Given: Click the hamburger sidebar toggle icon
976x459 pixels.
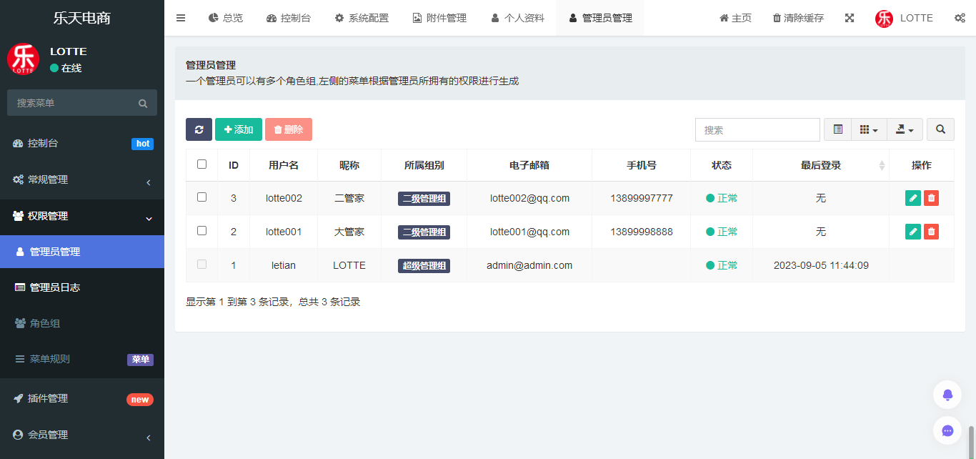Looking at the screenshot, I should tap(181, 18).
